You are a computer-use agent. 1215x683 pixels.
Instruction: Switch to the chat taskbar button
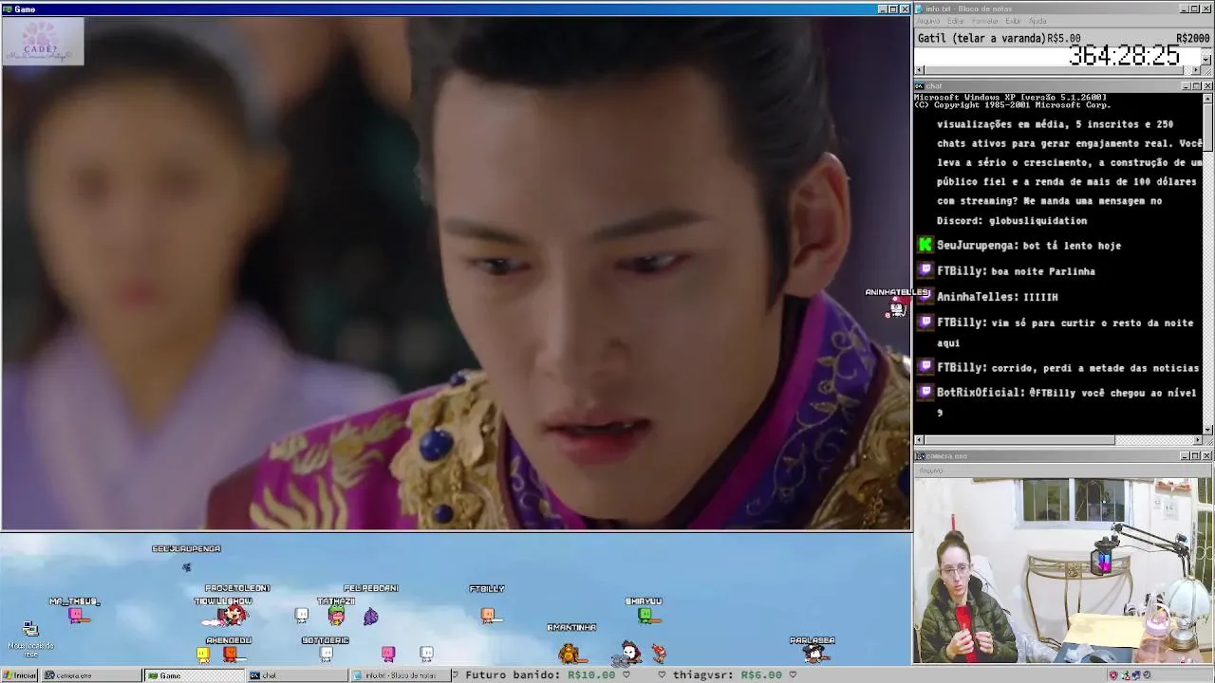[297, 675]
